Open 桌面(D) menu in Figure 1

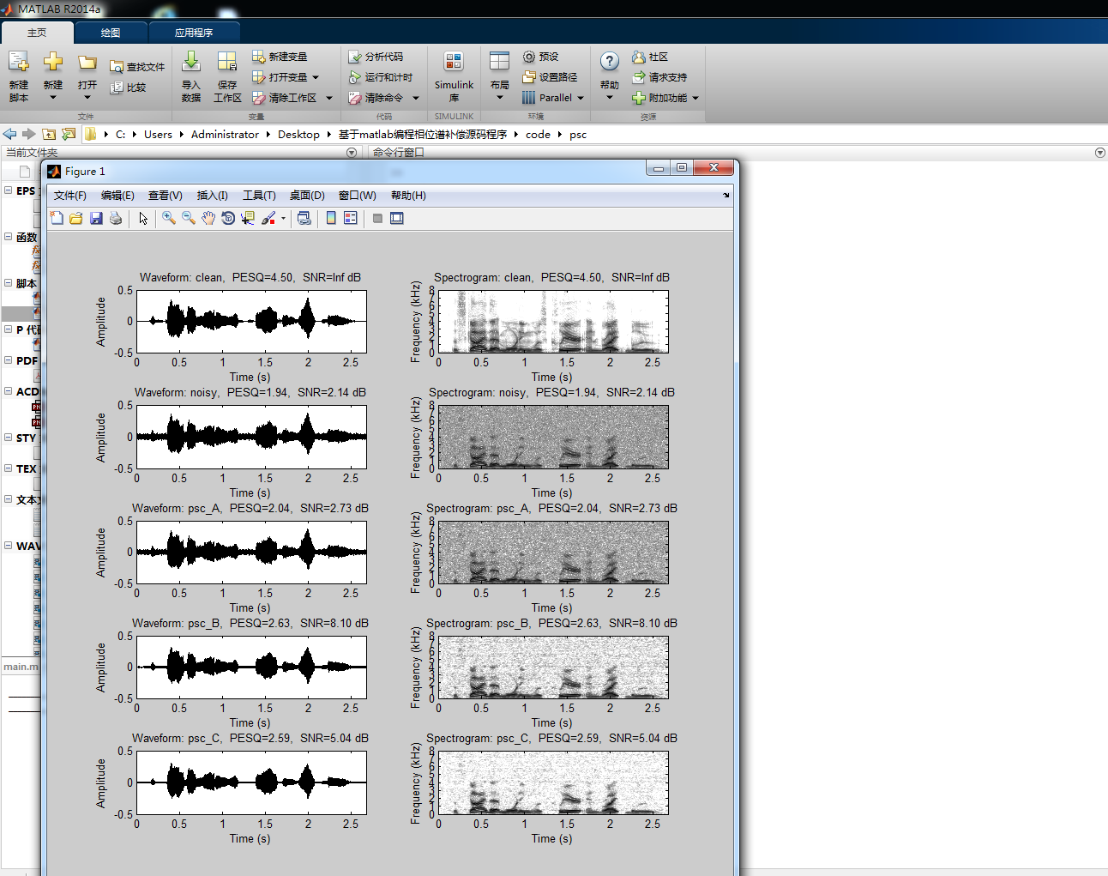tap(307, 196)
